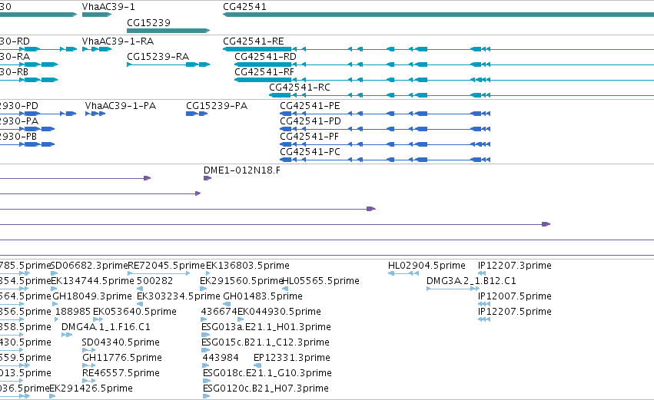Select the GH18049.3prime EST label
Viewport: 654px width, 400px height.
tap(92, 296)
